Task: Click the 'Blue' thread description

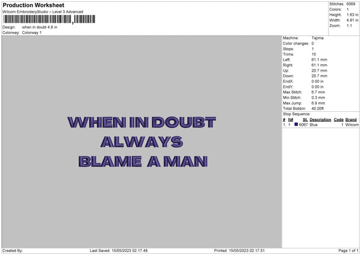Action: pyautogui.click(x=313, y=124)
